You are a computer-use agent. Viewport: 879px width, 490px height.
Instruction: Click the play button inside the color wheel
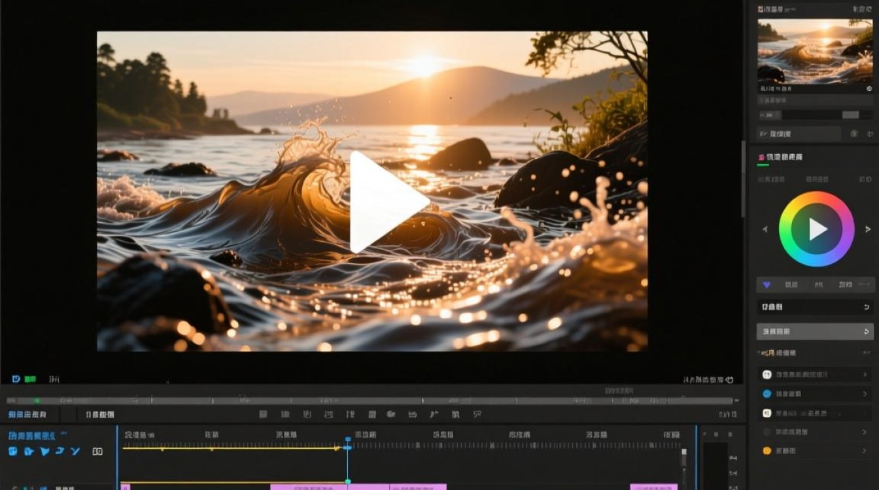(x=816, y=229)
